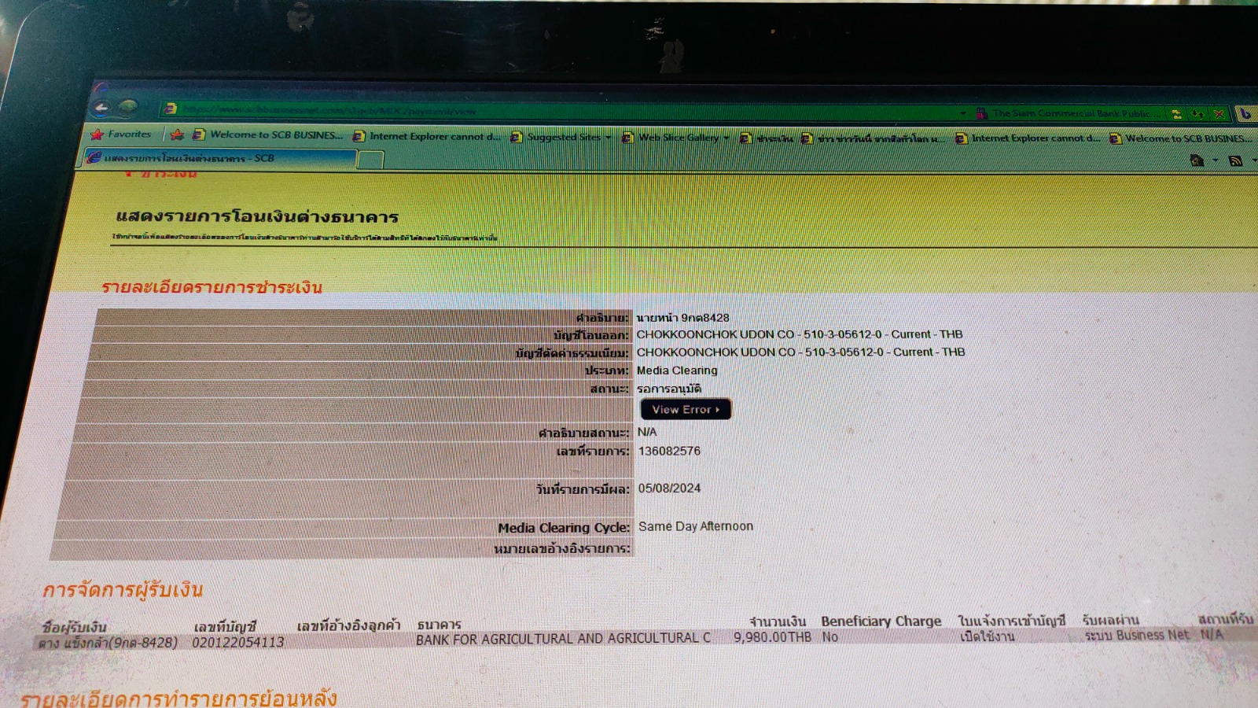Click section heading 'การจัดการผู้รับเงิน'
The height and width of the screenshot is (708, 1258).
123,590
